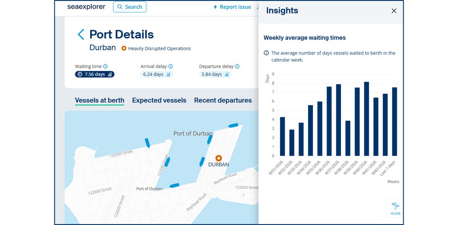The height and width of the screenshot is (225, 458).
Task: Click clock icon in 7.56 days chip
Action: pyautogui.click(x=80, y=74)
